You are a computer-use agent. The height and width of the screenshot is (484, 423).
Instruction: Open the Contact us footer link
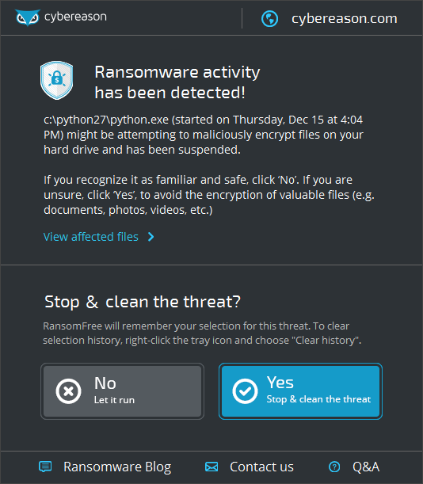coord(261,467)
